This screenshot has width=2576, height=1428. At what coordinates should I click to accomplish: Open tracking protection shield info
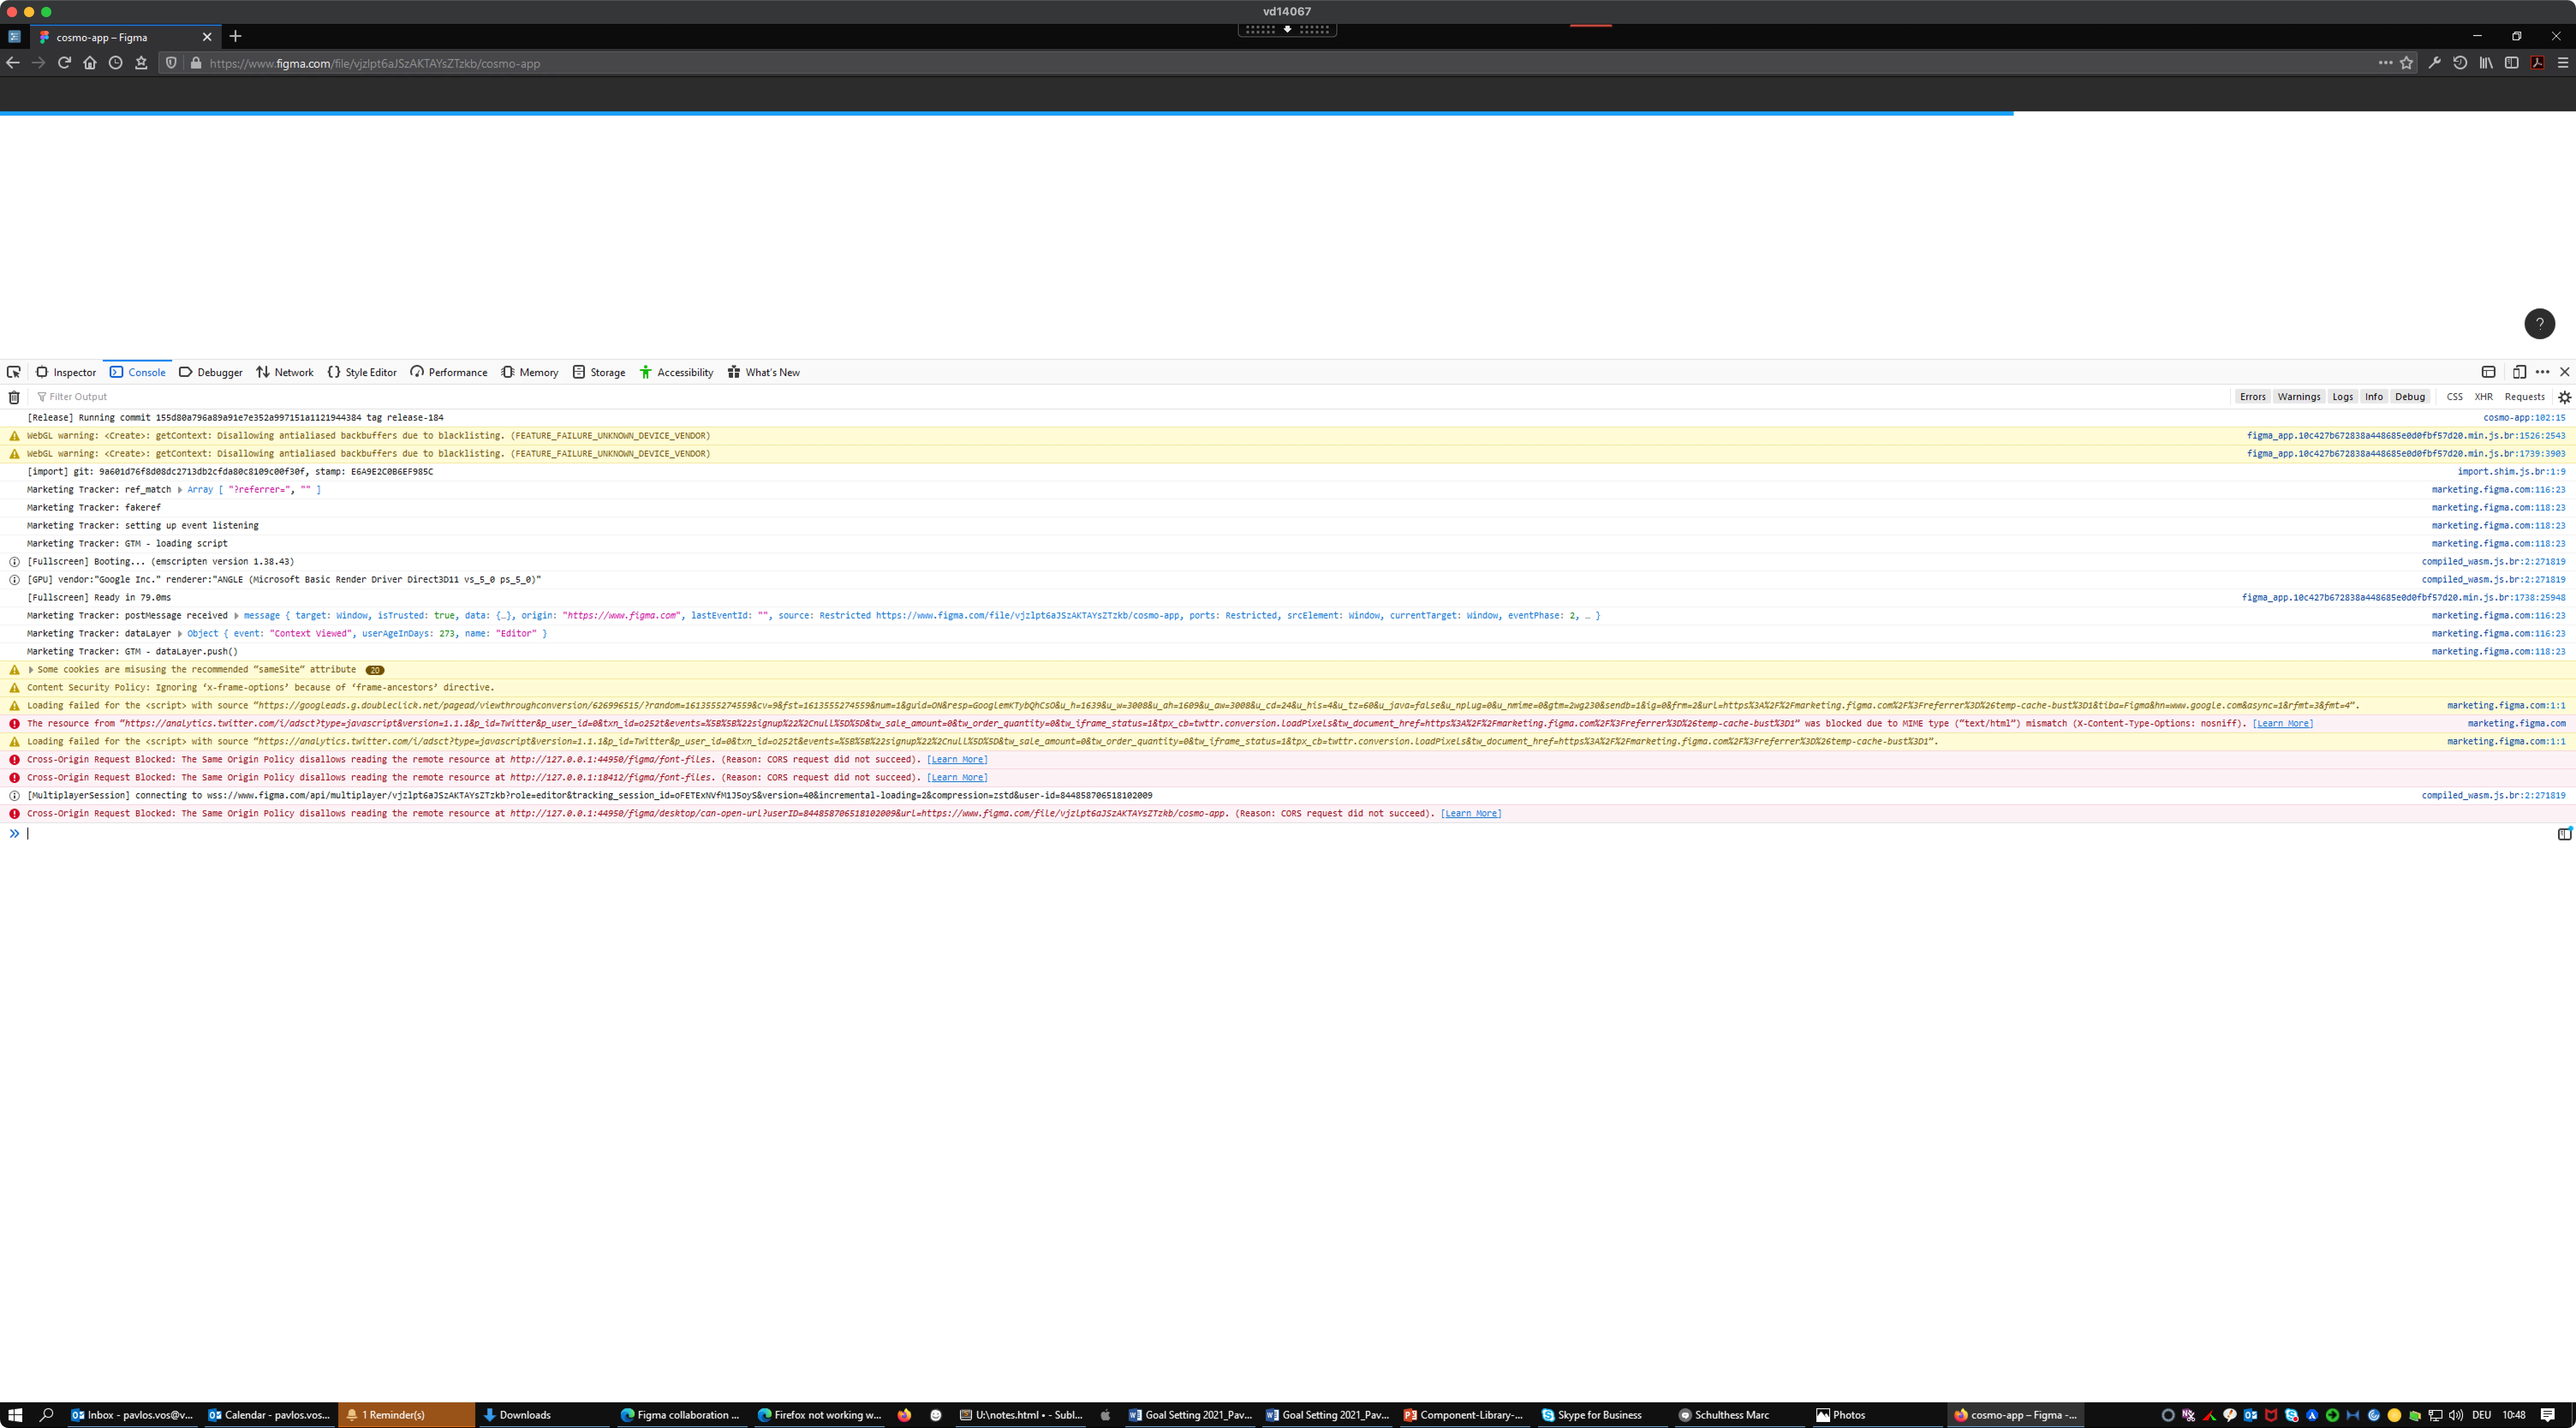click(x=171, y=63)
